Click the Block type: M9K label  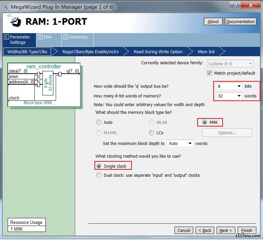coord(38,103)
